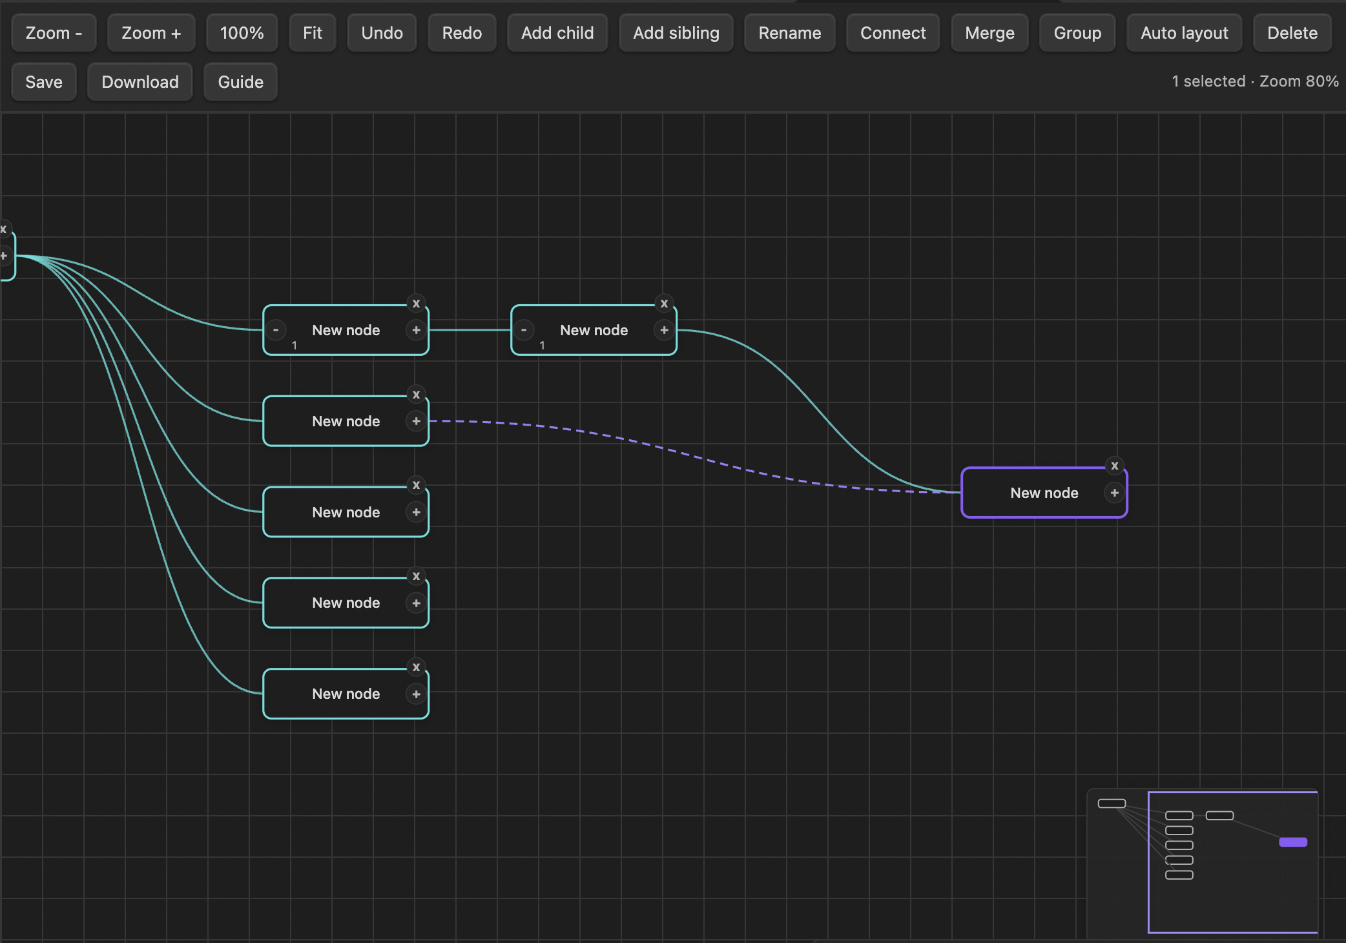
Task: Save the mind map
Action: click(44, 82)
